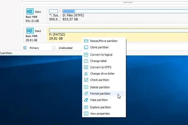Click the Explore partition magnifier icon
This screenshot has width=188, height=125.
coord(86,107)
